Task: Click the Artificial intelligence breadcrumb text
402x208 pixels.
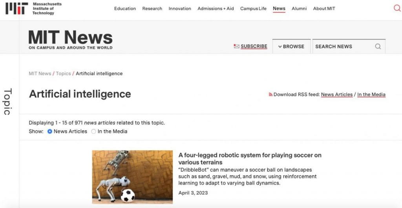Action: 99,74
